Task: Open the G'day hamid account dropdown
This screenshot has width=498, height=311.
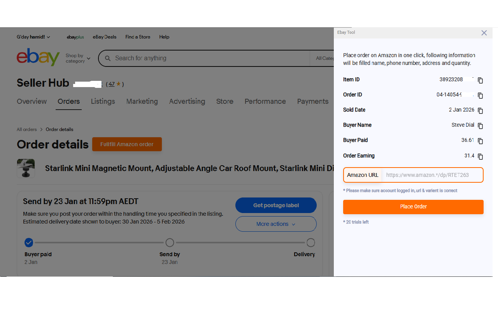Action: pyautogui.click(x=33, y=37)
